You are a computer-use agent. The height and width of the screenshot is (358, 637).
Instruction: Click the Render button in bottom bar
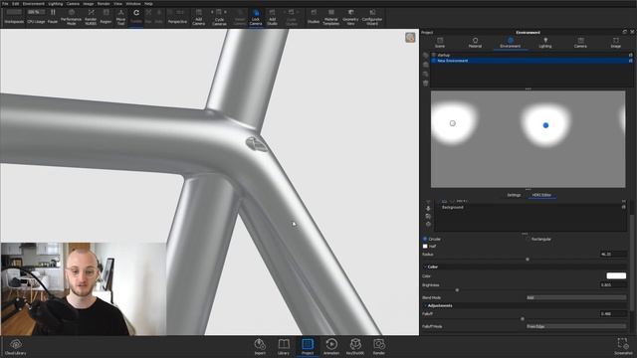[378, 347]
